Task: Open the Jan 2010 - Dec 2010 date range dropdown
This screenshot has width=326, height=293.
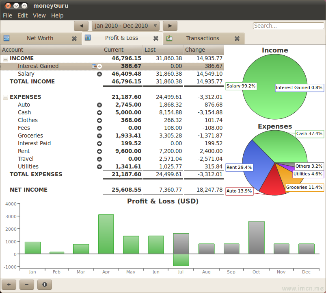Action: 125,26
